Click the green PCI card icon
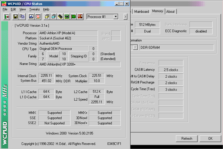Viewport: 223px width, 149px height. (x=74, y=17)
